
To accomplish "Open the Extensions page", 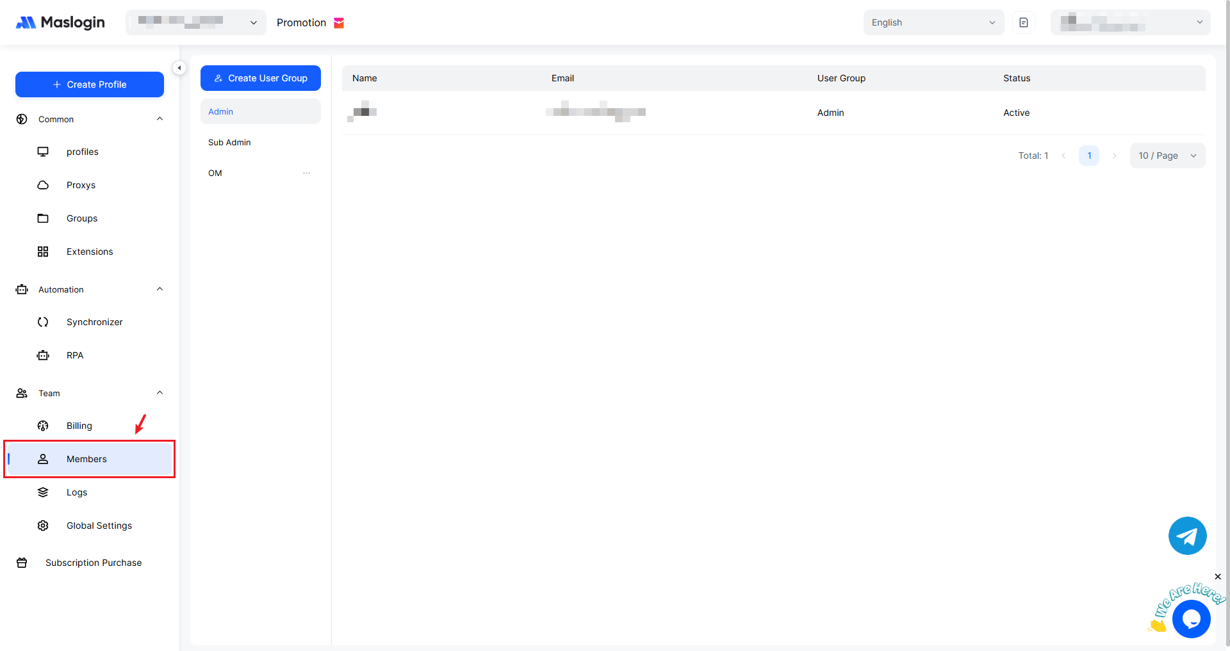I will click(x=90, y=252).
